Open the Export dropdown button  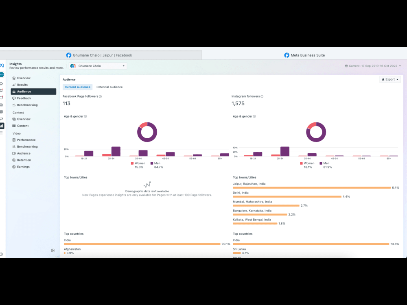[390, 79]
